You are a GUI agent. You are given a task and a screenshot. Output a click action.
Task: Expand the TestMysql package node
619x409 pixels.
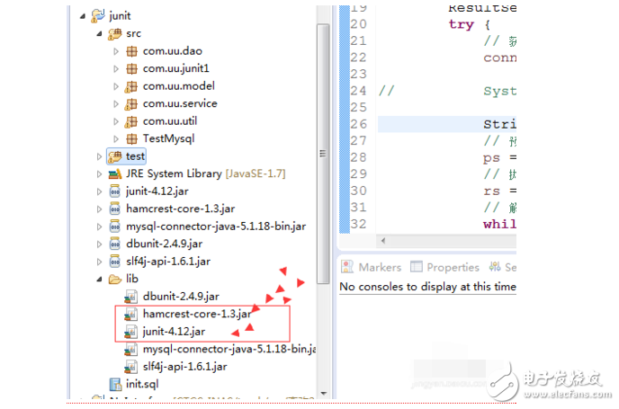coord(116,138)
